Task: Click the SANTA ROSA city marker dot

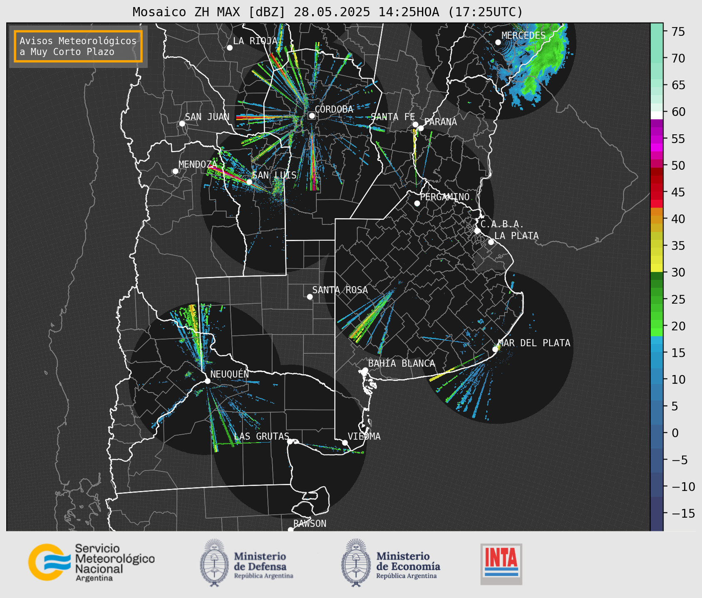Action: click(x=310, y=297)
